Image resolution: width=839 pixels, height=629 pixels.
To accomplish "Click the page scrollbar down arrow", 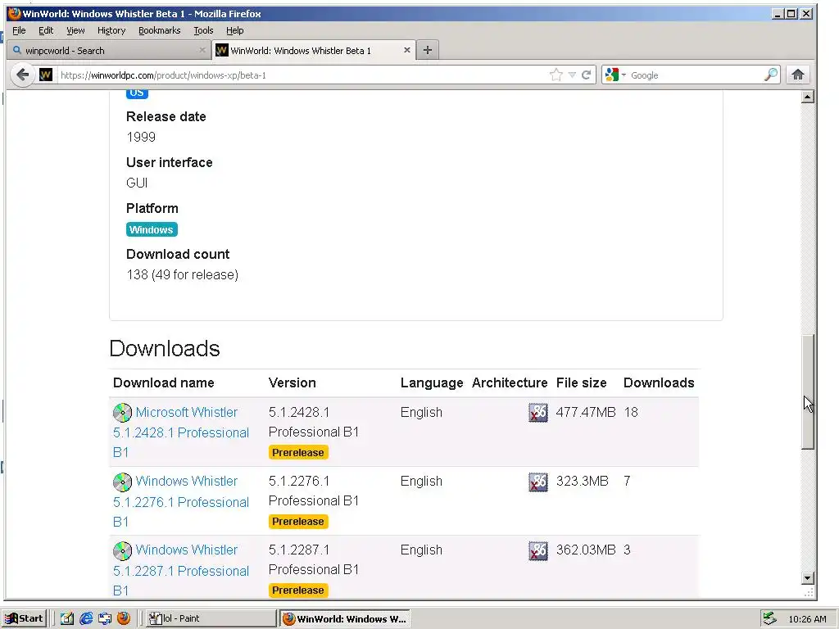I will coord(807,578).
